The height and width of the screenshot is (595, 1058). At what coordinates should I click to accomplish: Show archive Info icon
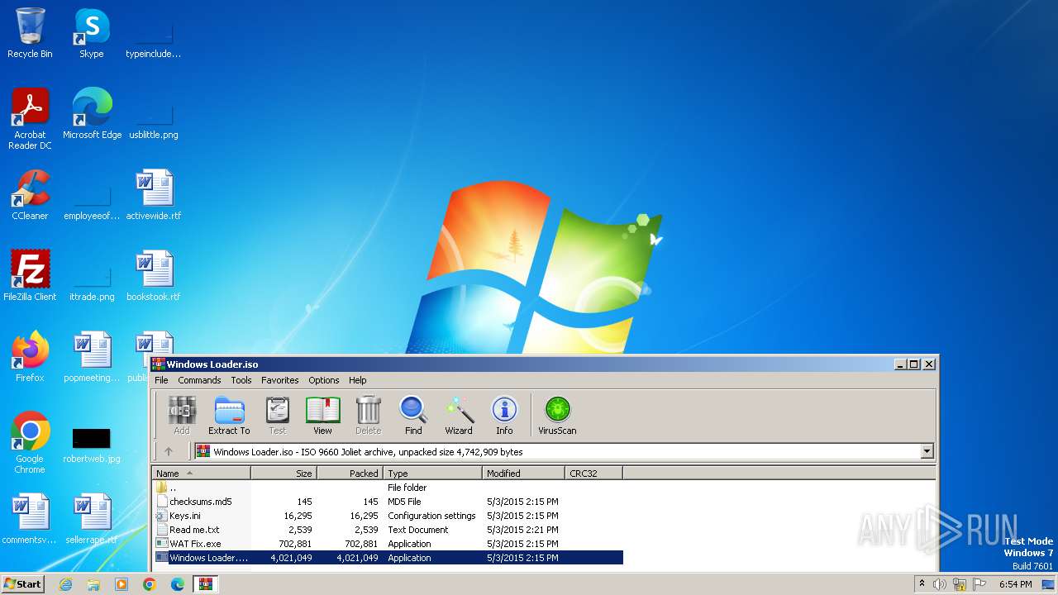tap(504, 415)
